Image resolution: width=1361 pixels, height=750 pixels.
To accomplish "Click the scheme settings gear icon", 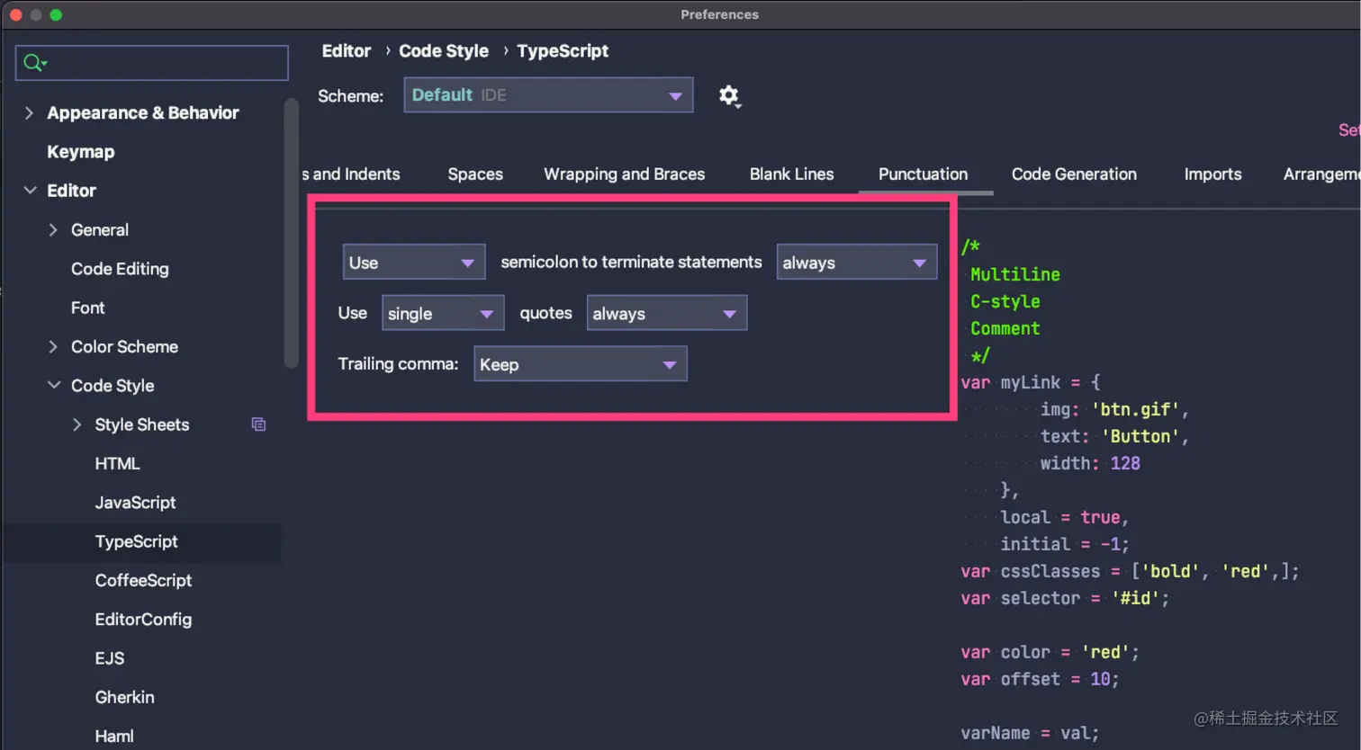I will (x=728, y=95).
